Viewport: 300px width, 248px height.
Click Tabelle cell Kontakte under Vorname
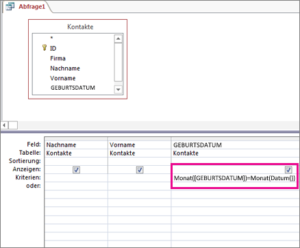[139, 153]
